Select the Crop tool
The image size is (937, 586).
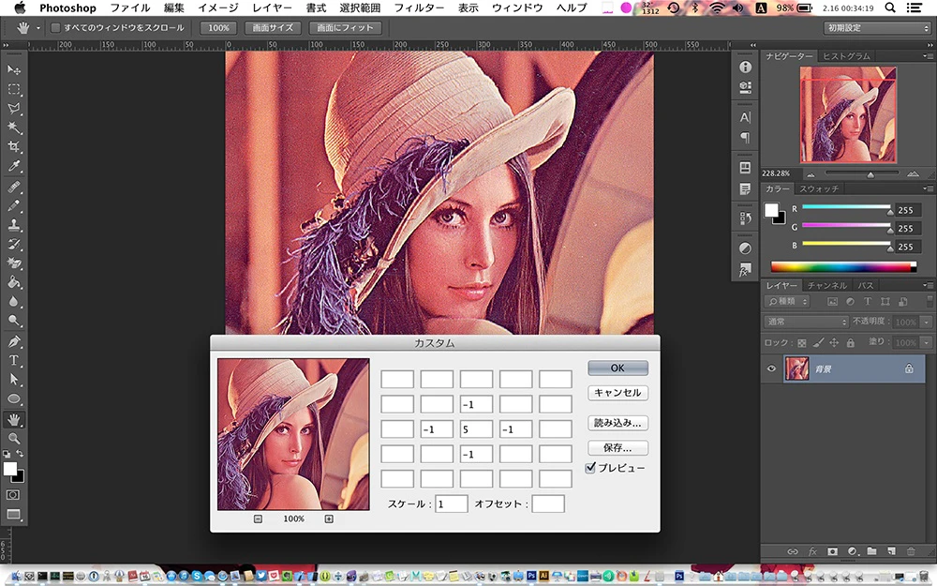click(14, 147)
